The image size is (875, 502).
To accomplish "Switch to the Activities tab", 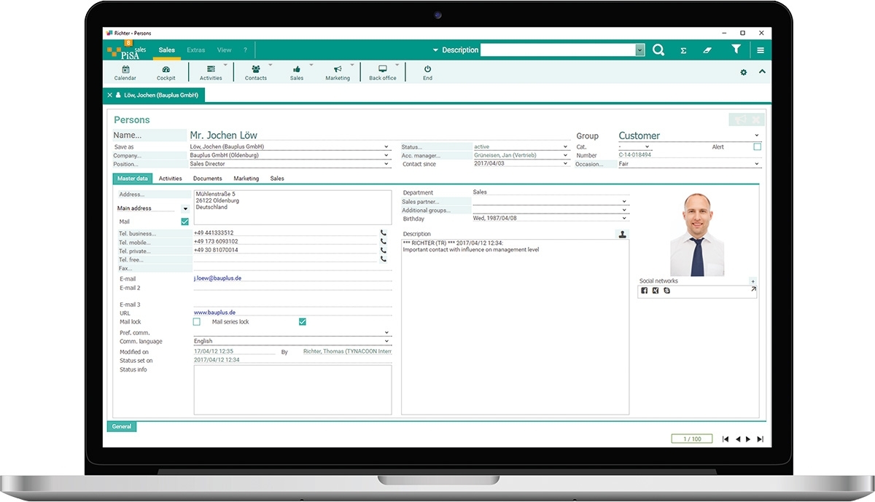I will point(170,179).
